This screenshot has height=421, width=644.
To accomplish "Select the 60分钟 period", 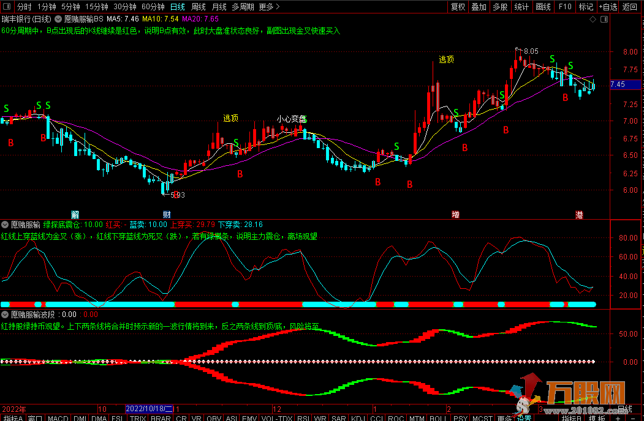I will pyautogui.click(x=153, y=7).
